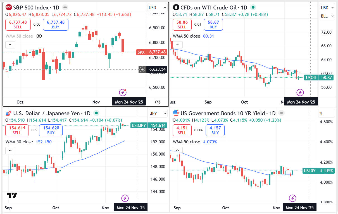
Task: Click the purple lightning icon in S&P chart
Action: click(x=123, y=92)
